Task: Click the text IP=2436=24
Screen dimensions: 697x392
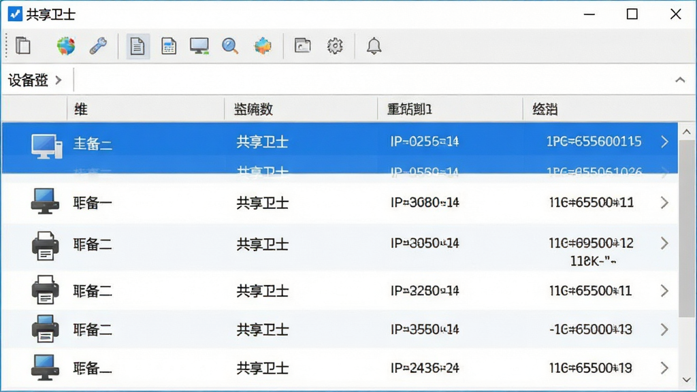Action: (425, 368)
